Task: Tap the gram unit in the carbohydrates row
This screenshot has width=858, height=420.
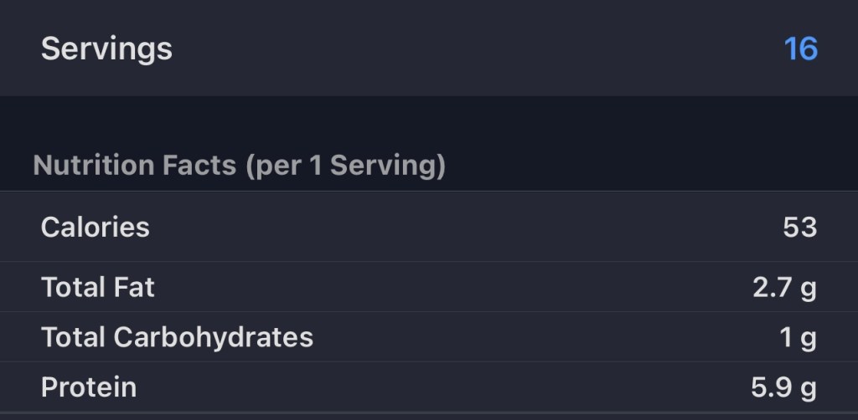Action: 809,339
